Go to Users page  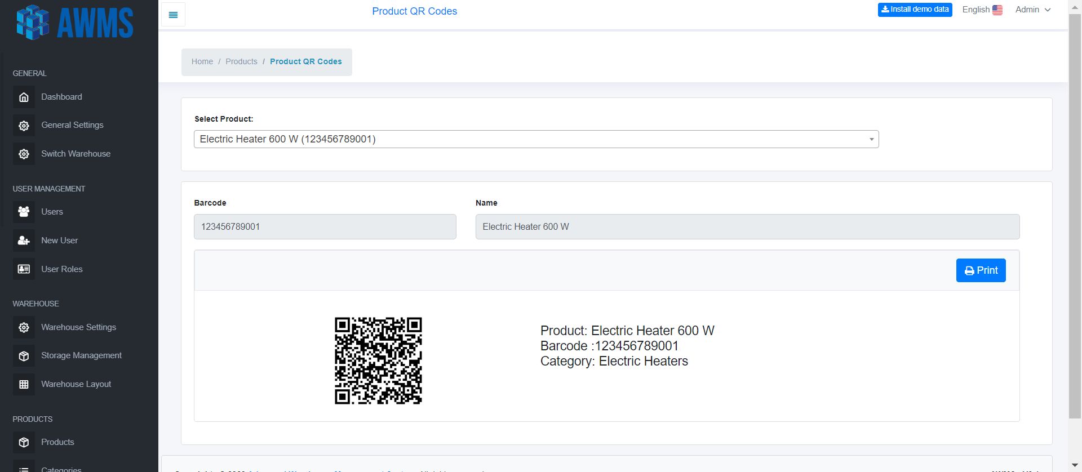pyautogui.click(x=52, y=212)
